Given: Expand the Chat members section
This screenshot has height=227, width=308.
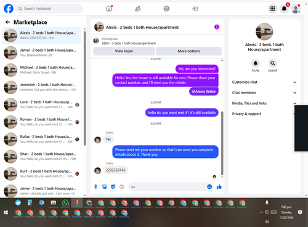Looking at the screenshot, I should (x=264, y=93).
